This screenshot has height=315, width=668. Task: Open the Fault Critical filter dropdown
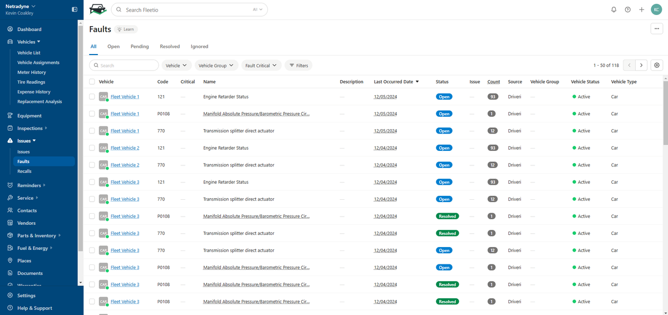pyautogui.click(x=261, y=65)
